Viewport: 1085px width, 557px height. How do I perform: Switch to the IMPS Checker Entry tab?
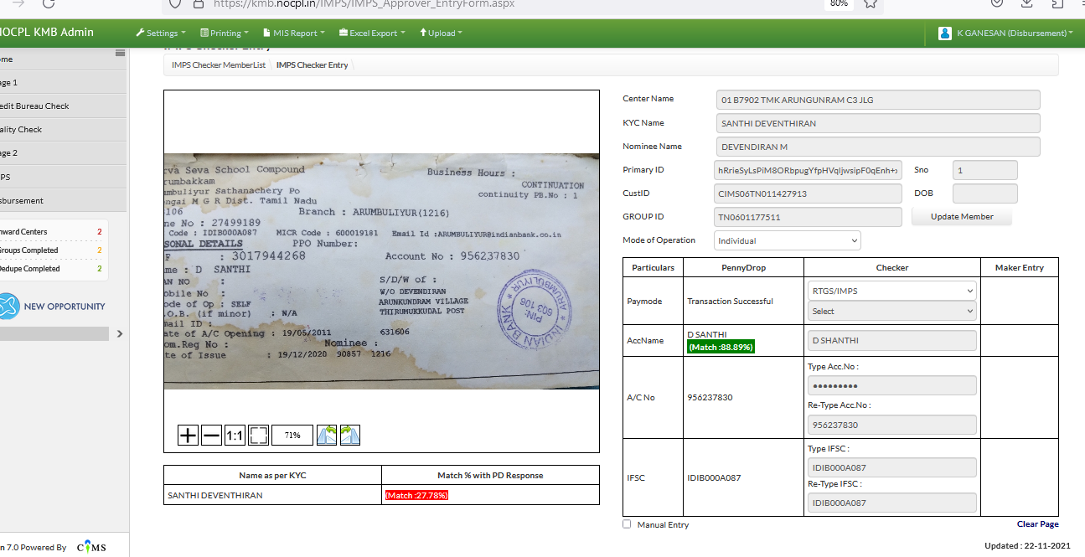(312, 65)
